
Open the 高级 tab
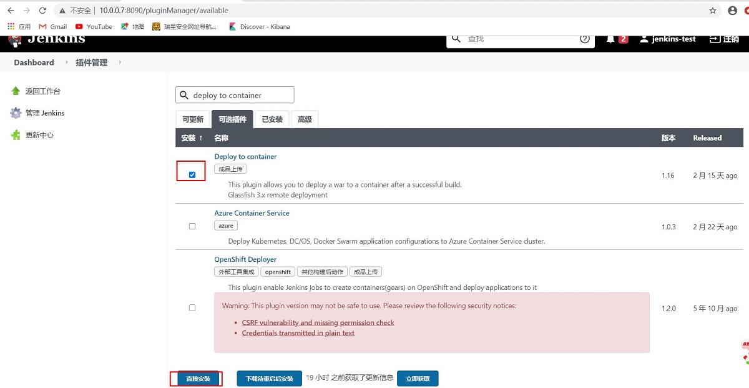click(305, 119)
